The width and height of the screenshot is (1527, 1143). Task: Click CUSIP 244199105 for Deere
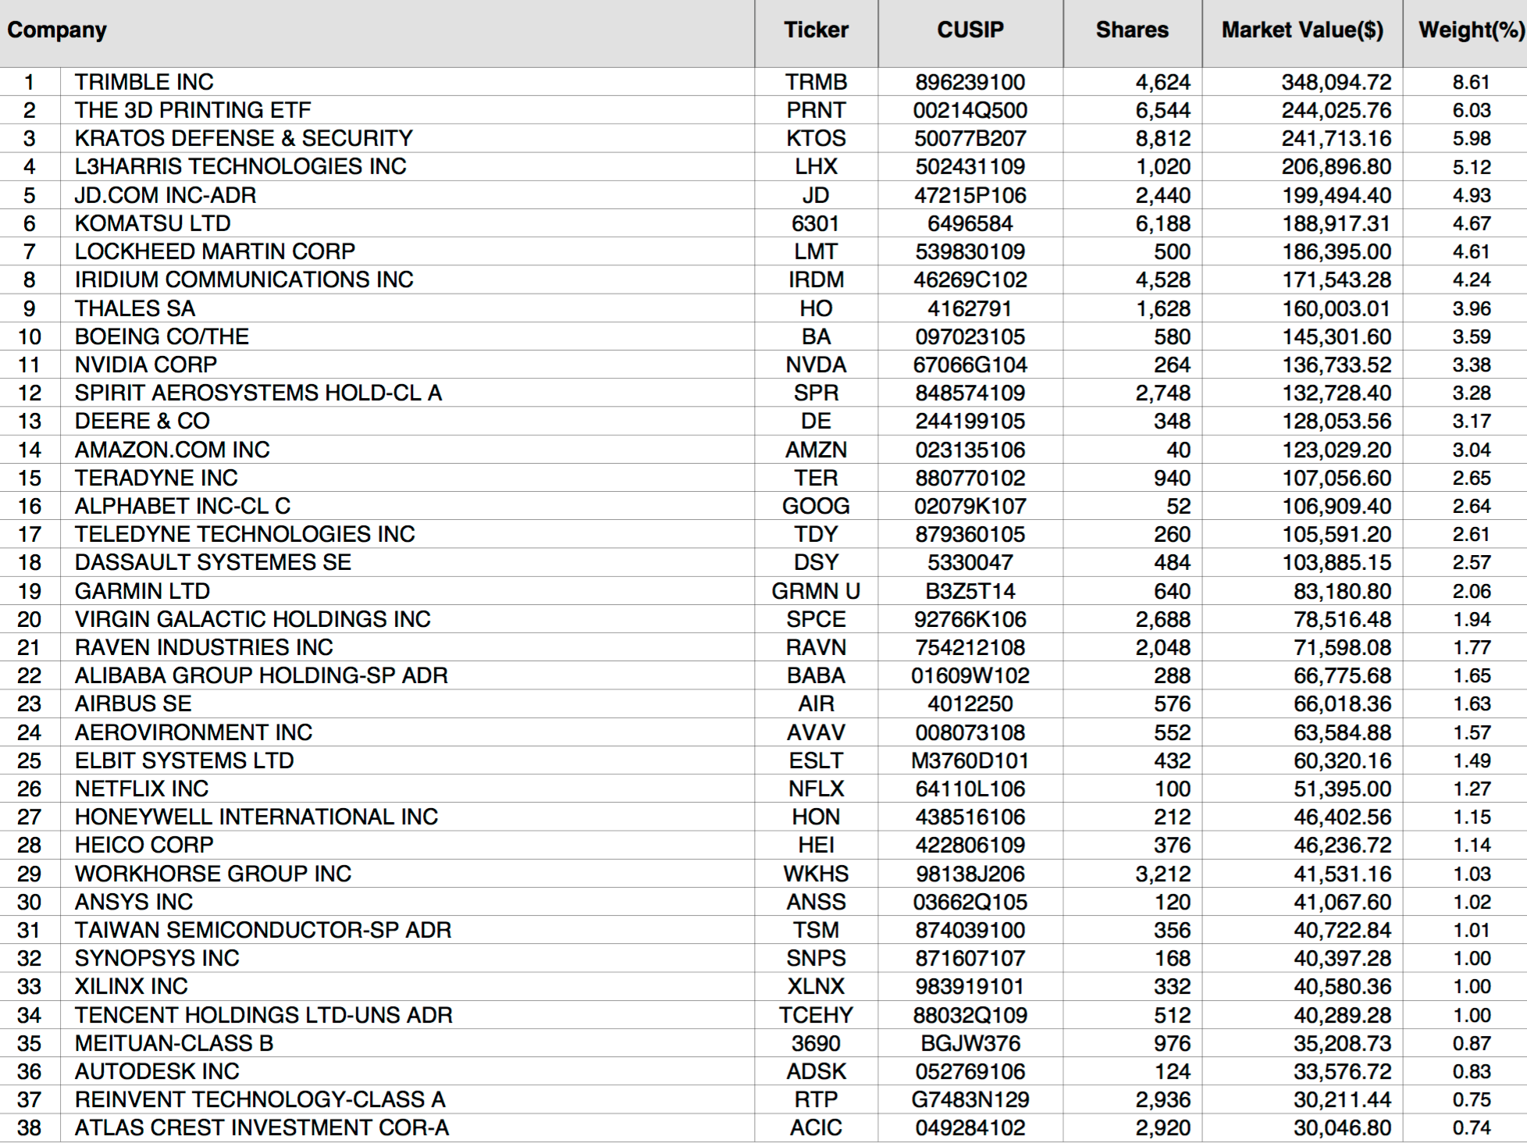click(970, 421)
